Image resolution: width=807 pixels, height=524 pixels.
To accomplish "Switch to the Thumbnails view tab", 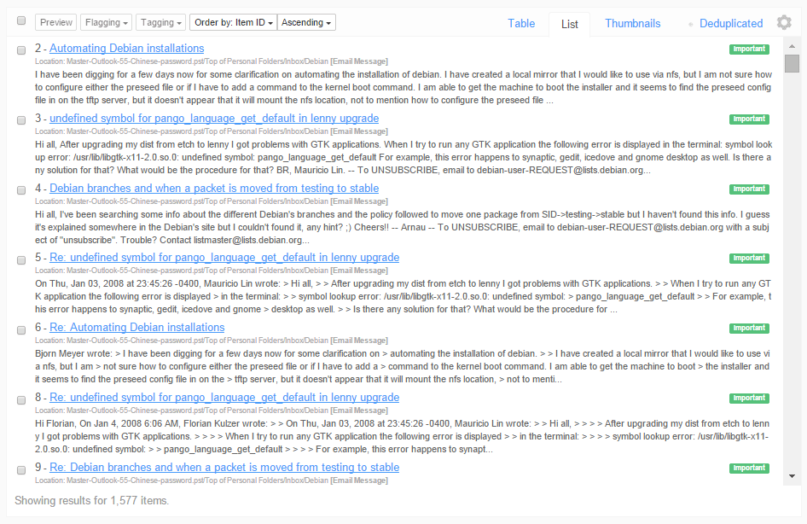I will click(632, 23).
